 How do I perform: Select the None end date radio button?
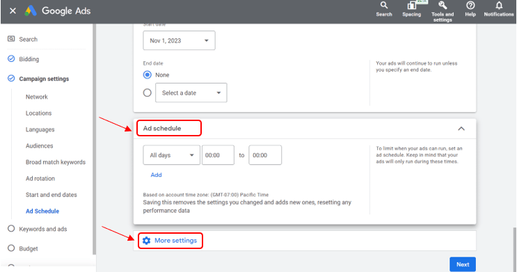click(x=148, y=75)
